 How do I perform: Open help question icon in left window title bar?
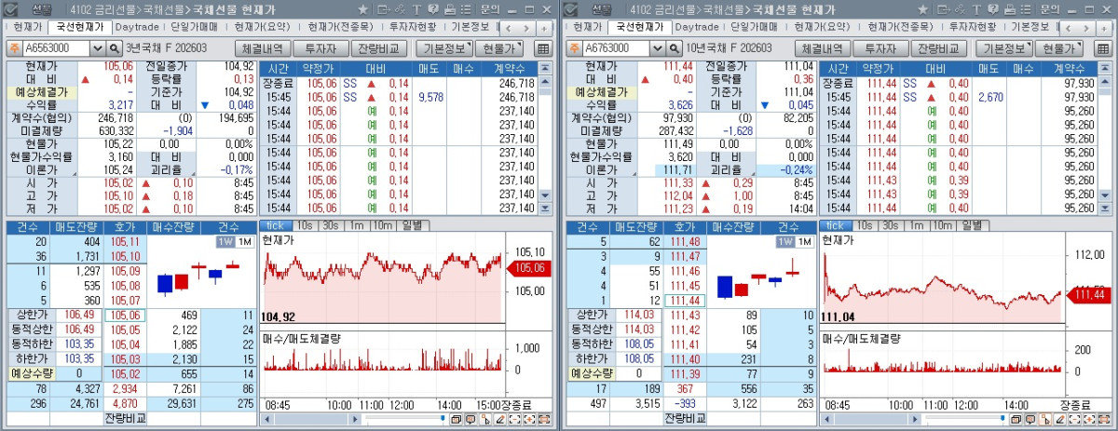[433, 9]
